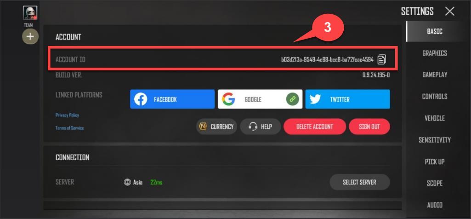
Task: Copy the account ID with the copy icon
Action: (x=381, y=59)
